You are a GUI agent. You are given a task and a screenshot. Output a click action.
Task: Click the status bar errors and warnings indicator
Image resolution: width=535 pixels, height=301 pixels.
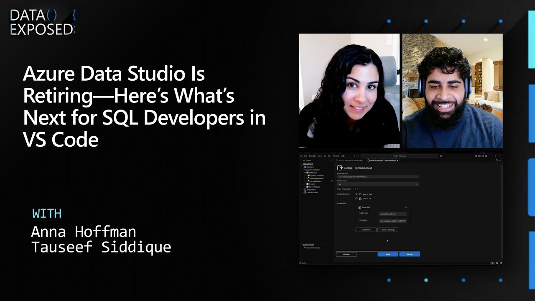point(303,263)
